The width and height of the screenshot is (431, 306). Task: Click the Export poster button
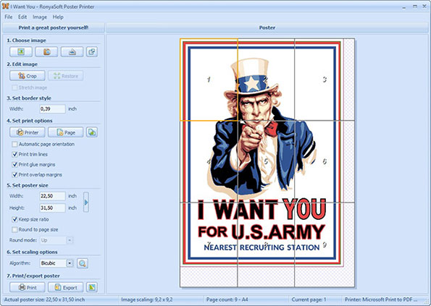tap(66, 287)
